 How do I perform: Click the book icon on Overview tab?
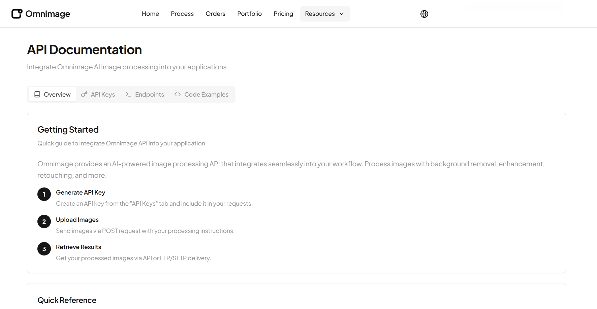[x=37, y=95]
